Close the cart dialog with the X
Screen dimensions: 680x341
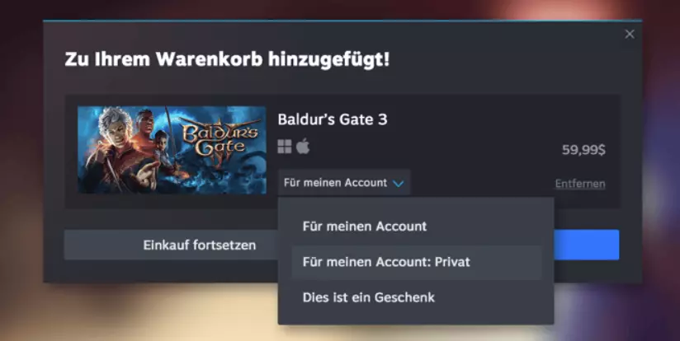(x=630, y=35)
